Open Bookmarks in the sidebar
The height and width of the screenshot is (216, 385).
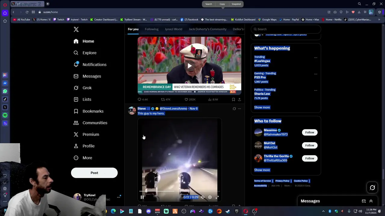click(89, 111)
